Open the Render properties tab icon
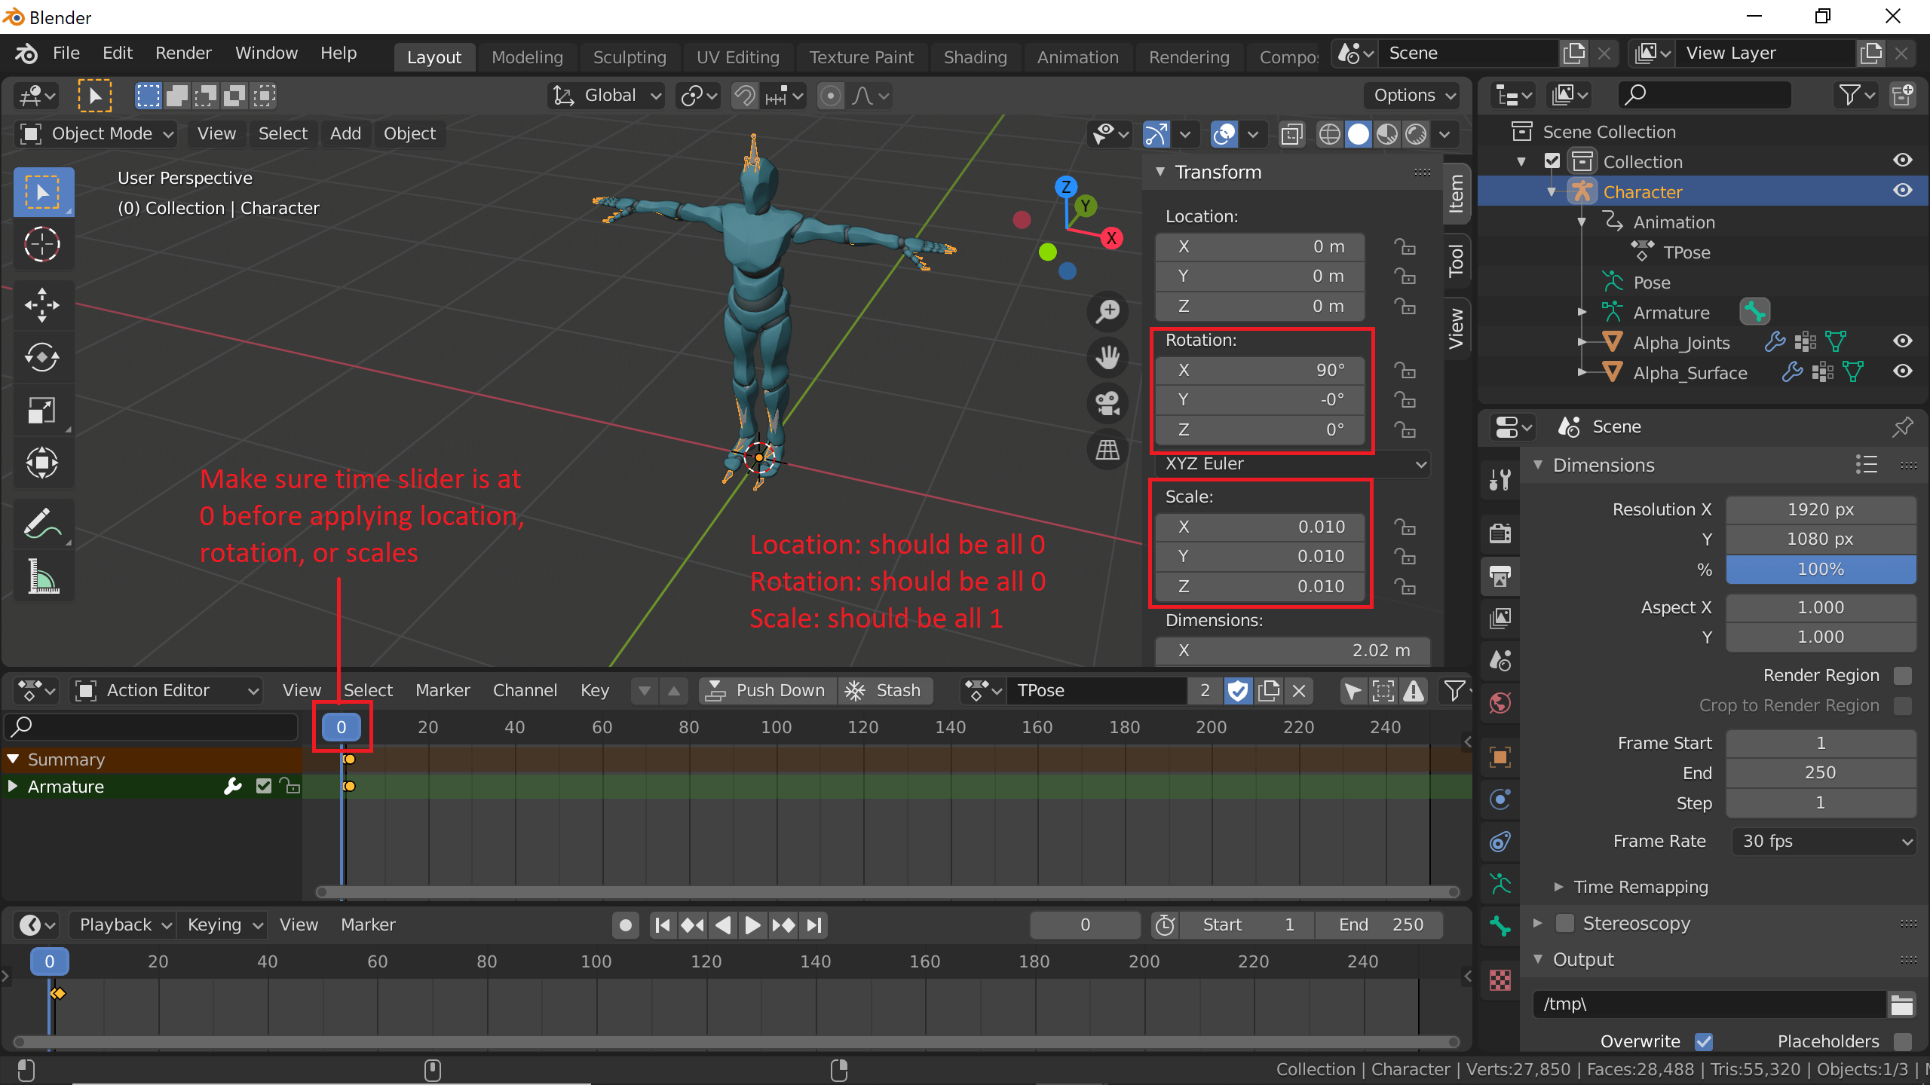The width and height of the screenshot is (1930, 1085). coord(1500,533)
